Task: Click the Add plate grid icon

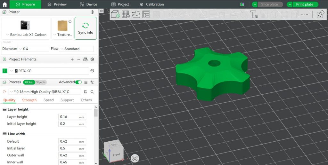Action: pos(126,14)
